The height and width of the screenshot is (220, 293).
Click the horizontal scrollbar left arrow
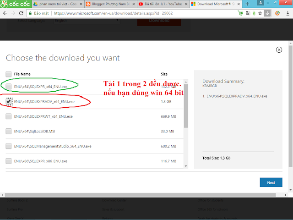[2, 195]
